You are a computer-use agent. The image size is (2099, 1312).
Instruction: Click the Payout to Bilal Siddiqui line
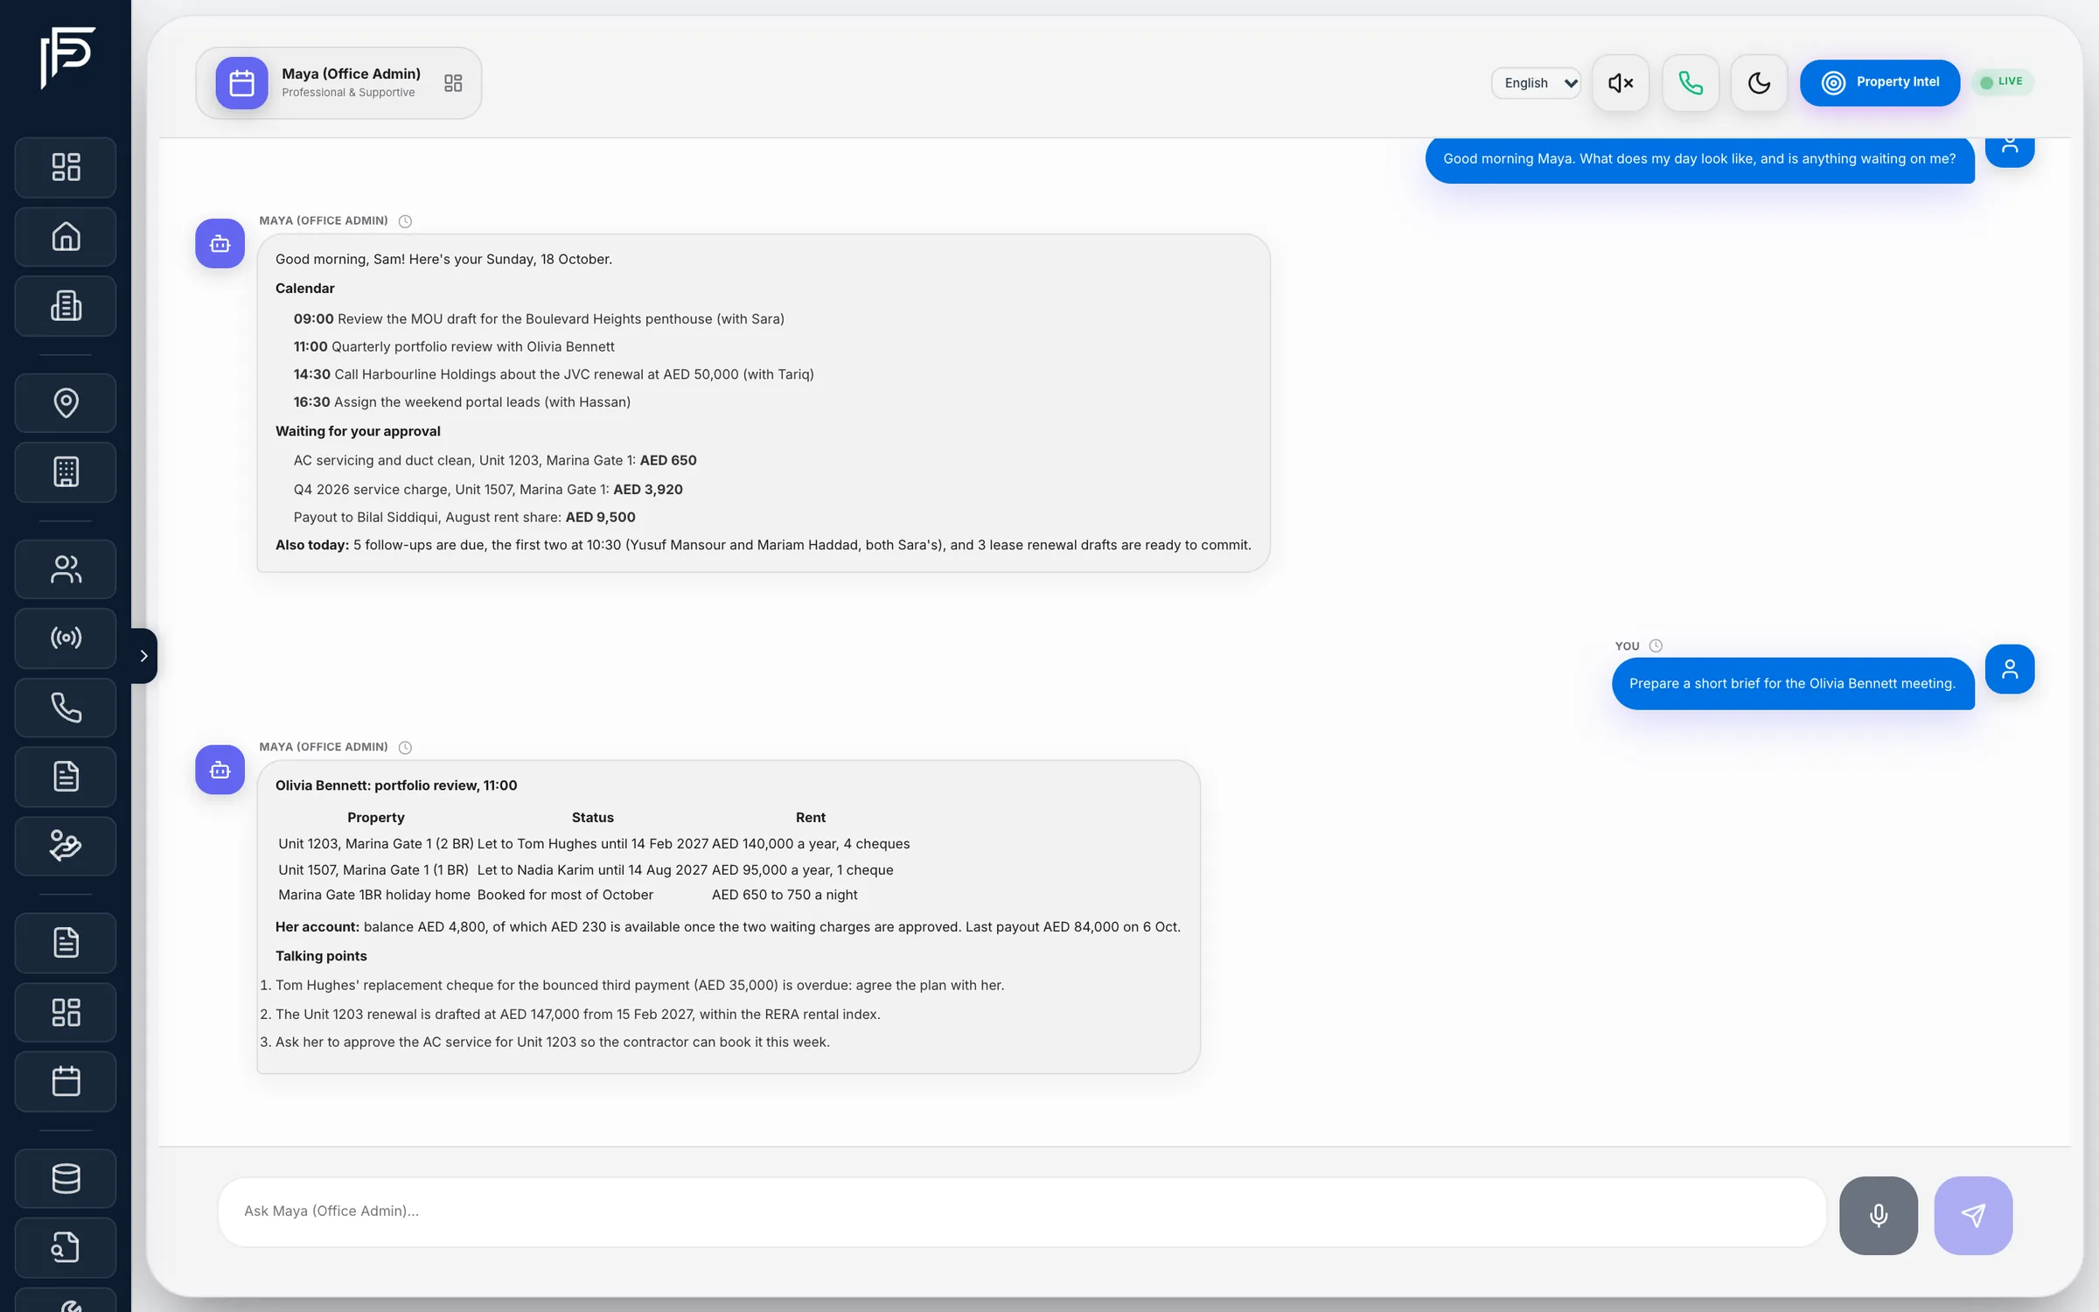pos(464,518)
